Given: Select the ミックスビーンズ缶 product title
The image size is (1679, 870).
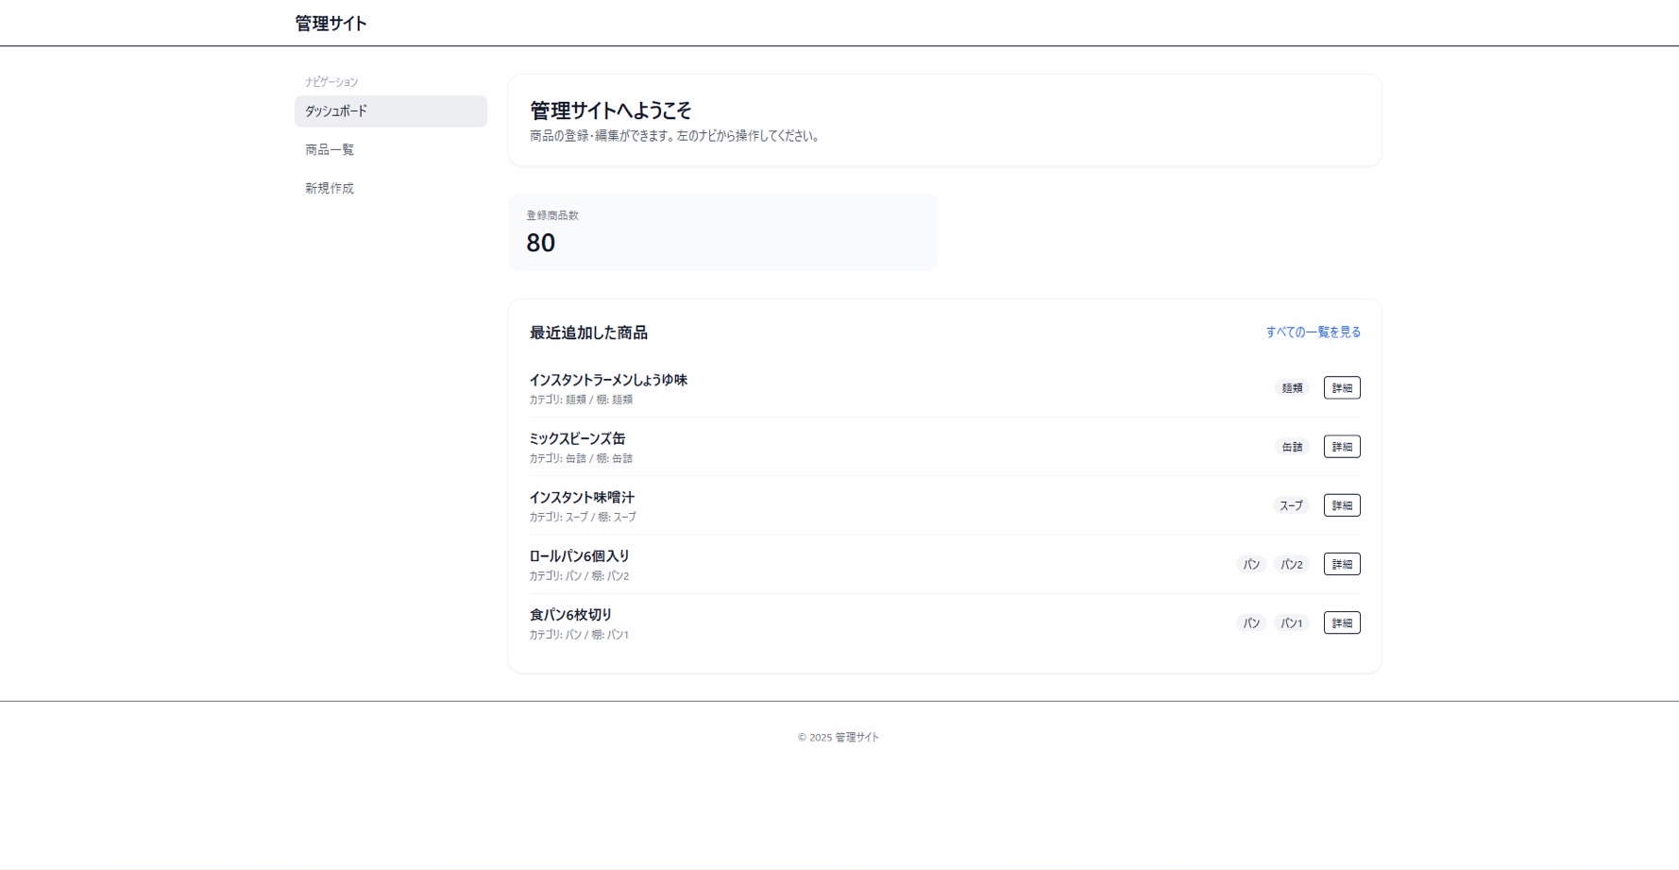Looking at the screenshot, I should [577, 438].
